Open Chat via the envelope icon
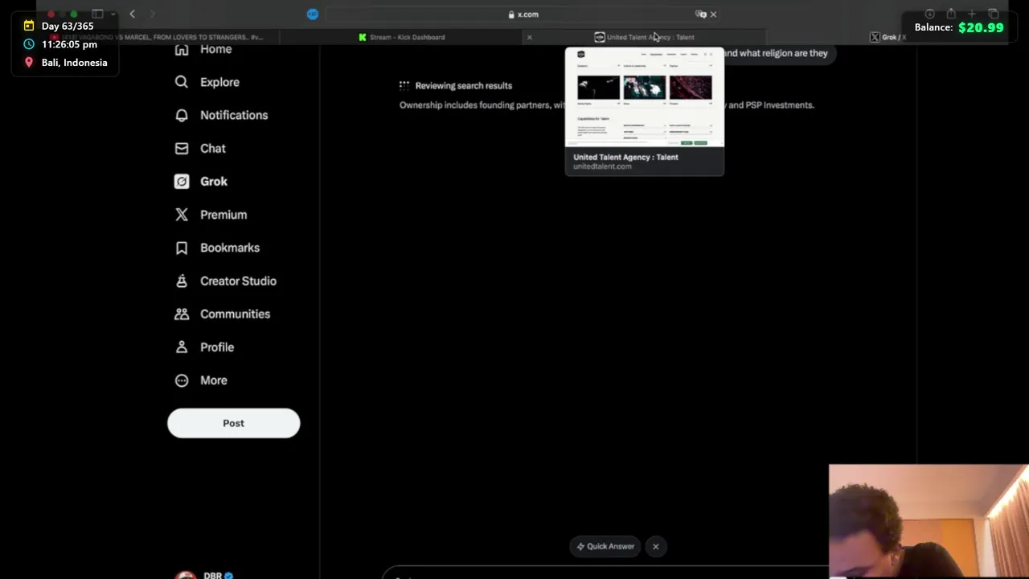The height and width of the screenshot is (579, 1029). click(x=182, y=148)
